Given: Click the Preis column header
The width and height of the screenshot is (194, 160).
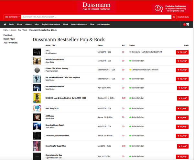Looking at the screenshot, I should (x=186, y=45).
